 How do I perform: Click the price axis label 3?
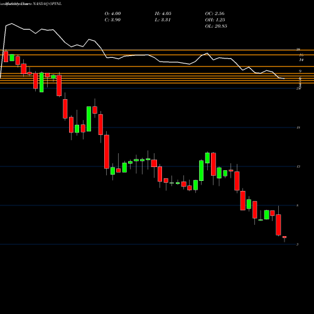[298, 244]
